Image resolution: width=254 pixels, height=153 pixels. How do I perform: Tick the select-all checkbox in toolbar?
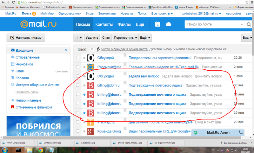77,37
